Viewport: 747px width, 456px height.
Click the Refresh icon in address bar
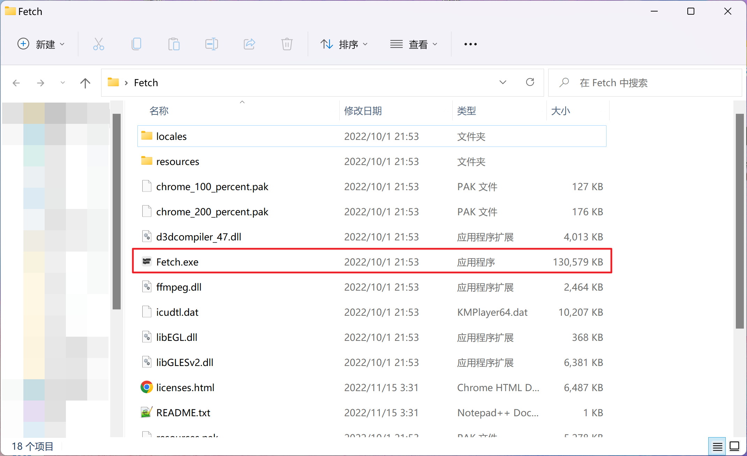[530, 82]
